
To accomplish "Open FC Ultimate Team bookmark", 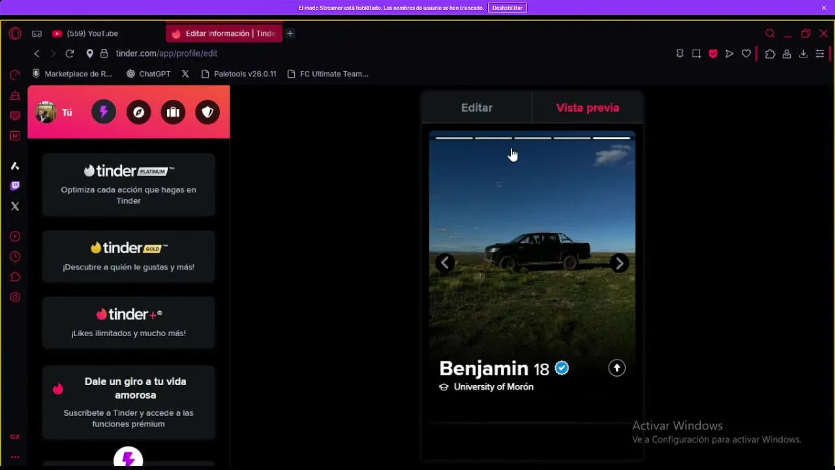I will pyautogui.click(x=327, y=74).
